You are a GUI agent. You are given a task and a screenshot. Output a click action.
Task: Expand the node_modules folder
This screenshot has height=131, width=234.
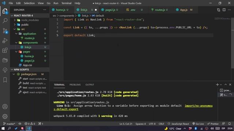(x=15, y=20)
